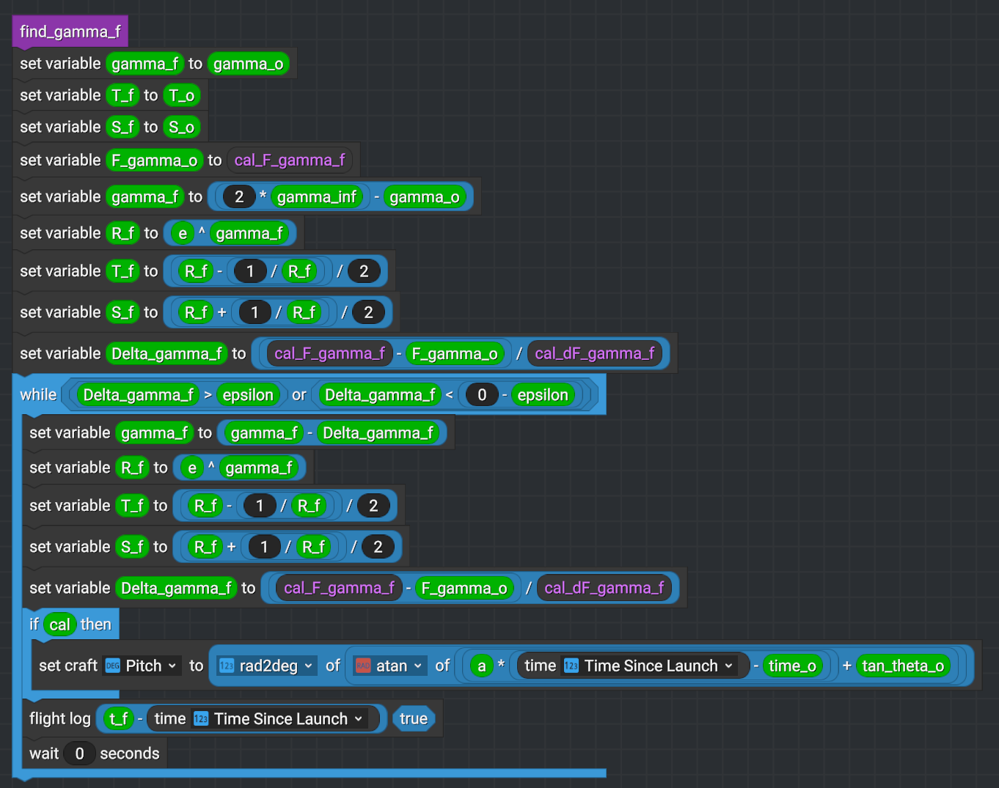Click the 'or' operator in while condition

click(x=299, y=394)
